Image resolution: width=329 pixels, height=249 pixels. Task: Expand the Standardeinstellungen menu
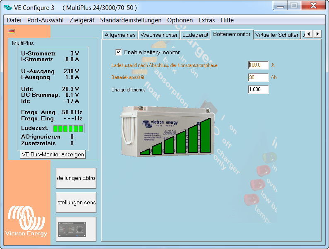[130, 20]
